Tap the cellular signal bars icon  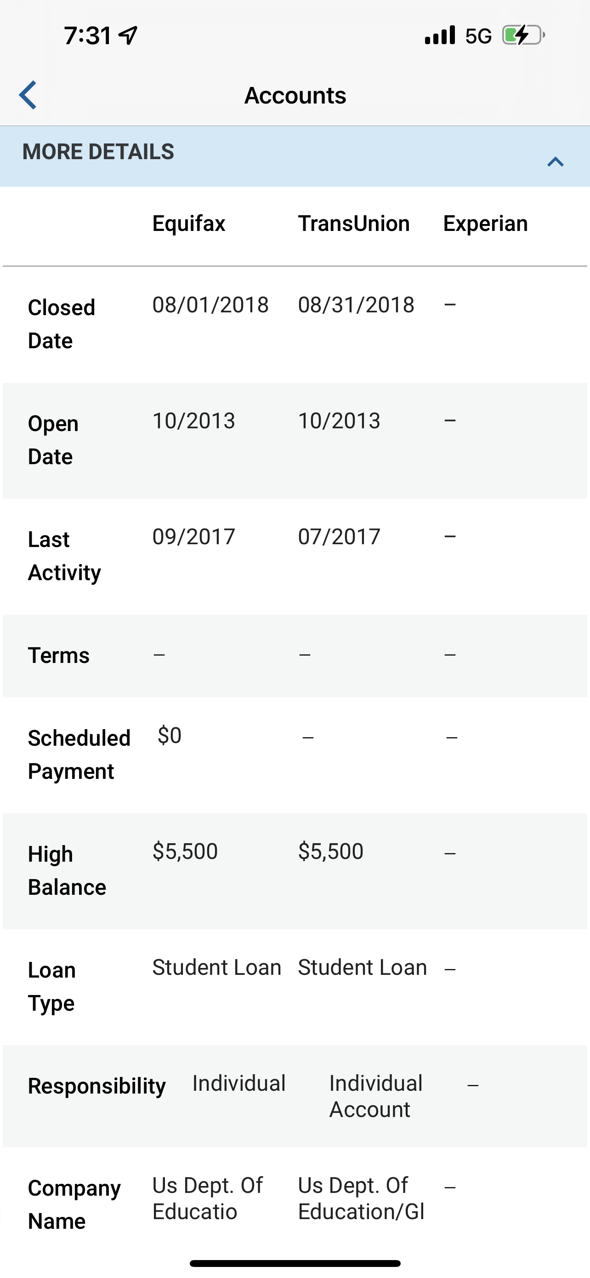pos(440,35)
